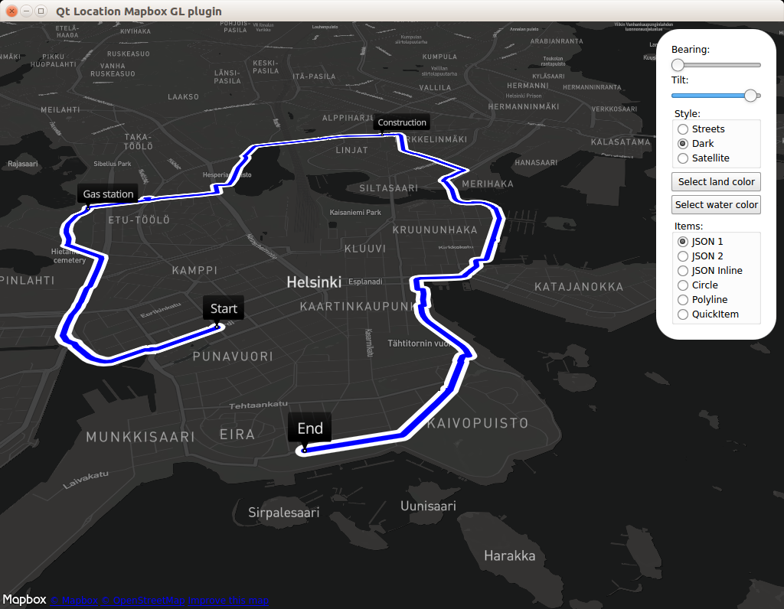
Task: Minimize the Qt Location Mapbox GL window
Action: 27,11
